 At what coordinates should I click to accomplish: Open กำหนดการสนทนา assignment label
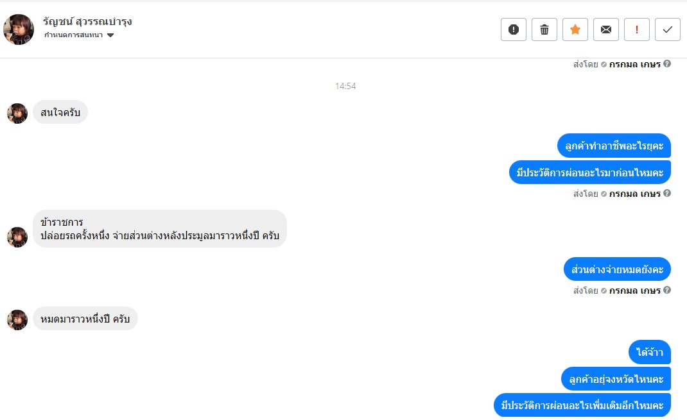click(x=74, y=35)
